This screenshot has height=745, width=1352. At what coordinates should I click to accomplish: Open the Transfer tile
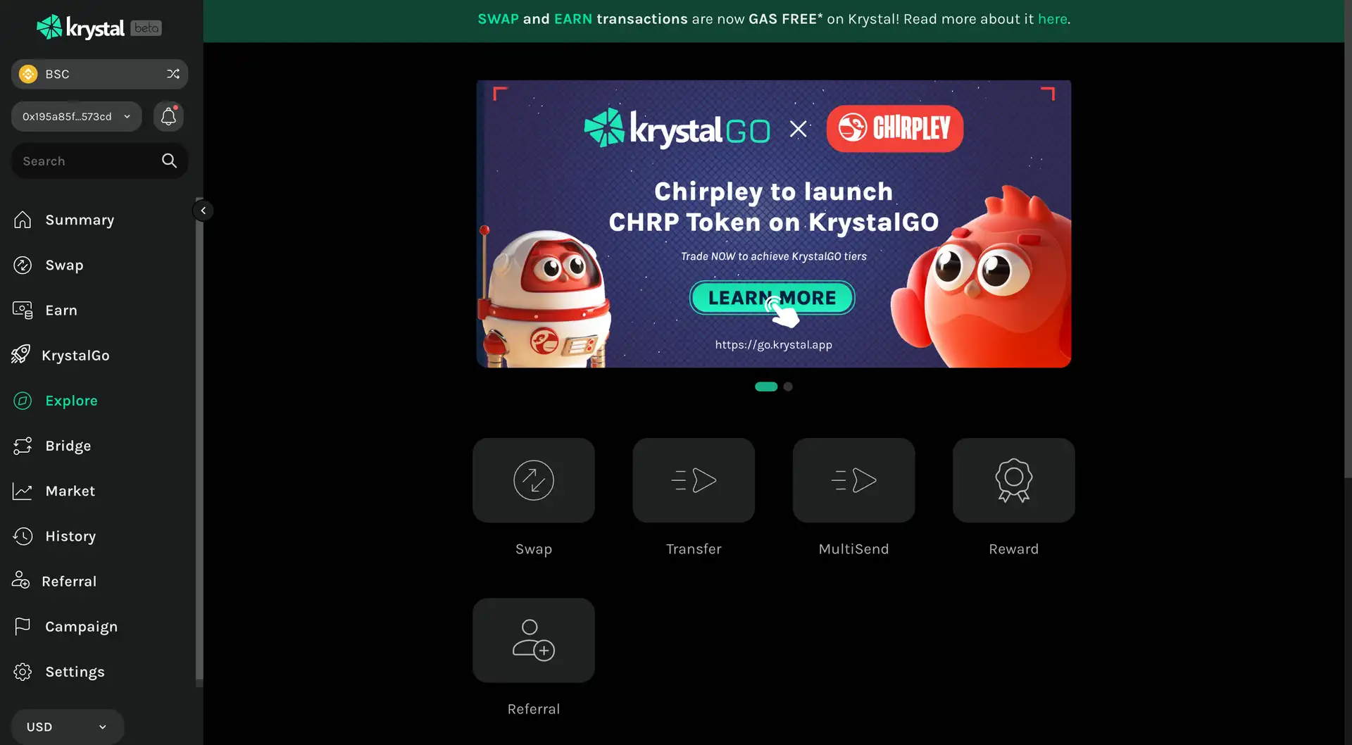[x=693, y=480]
